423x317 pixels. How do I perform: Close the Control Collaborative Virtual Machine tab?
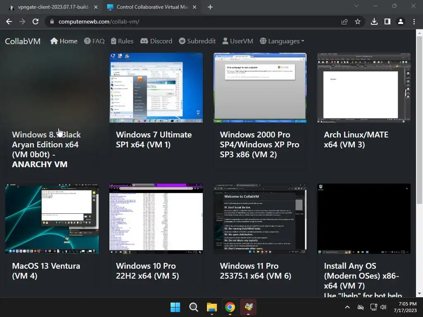(x=195, y=7)
